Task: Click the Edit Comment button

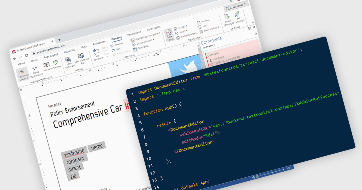Action: (x=122, y=53)
